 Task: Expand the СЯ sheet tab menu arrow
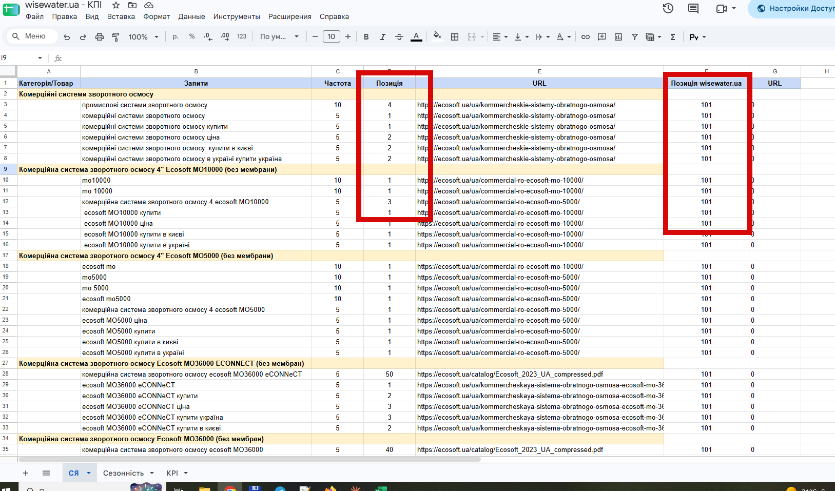(x=89, y=473)
